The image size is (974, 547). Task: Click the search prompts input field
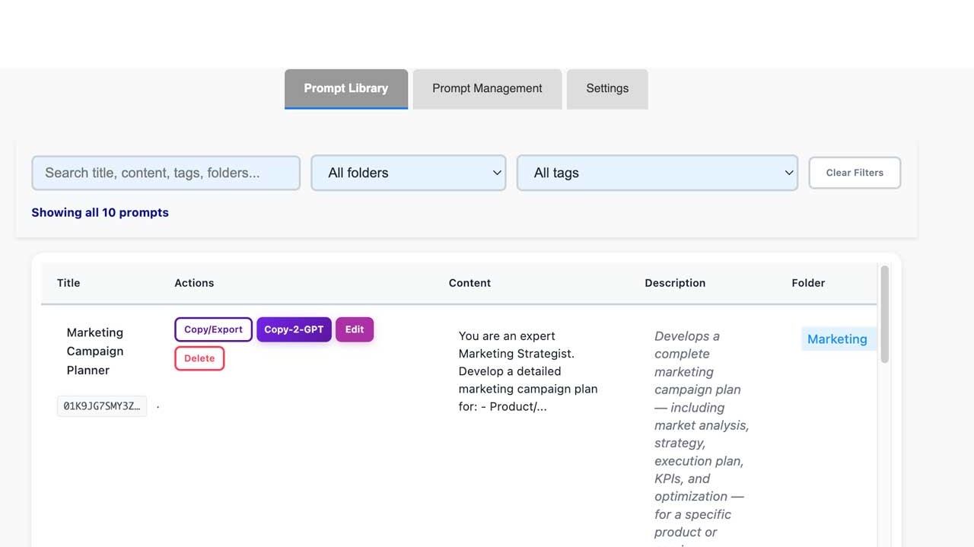[166, 173]
